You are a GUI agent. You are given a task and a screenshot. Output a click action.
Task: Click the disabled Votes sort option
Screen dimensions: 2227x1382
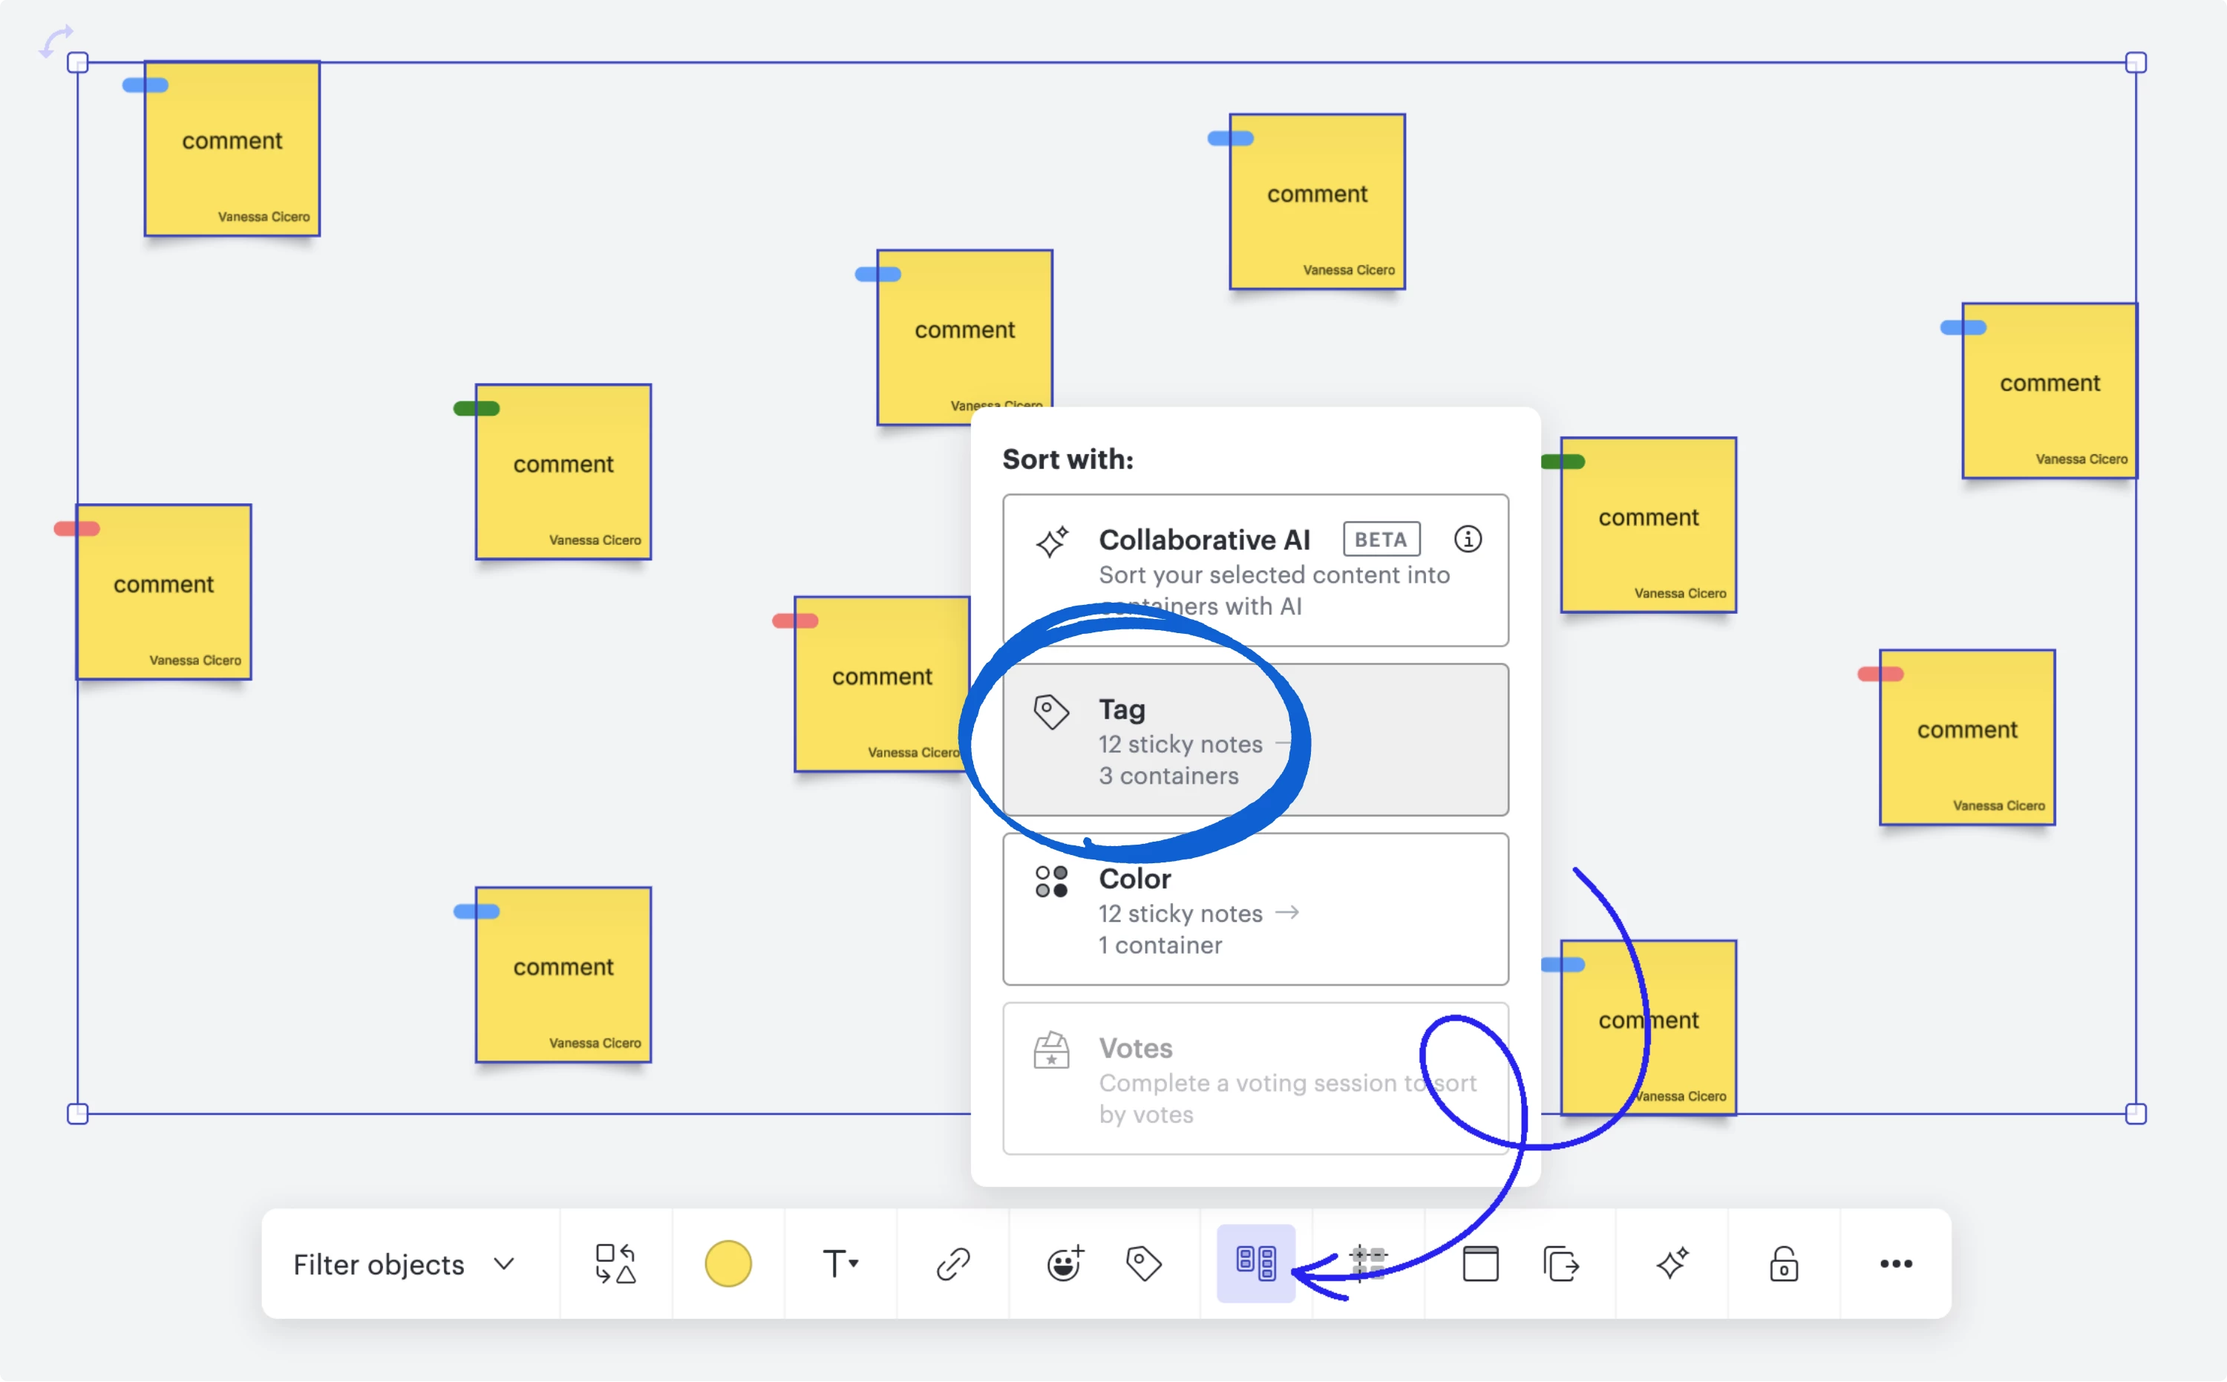click(1255, 1079)
